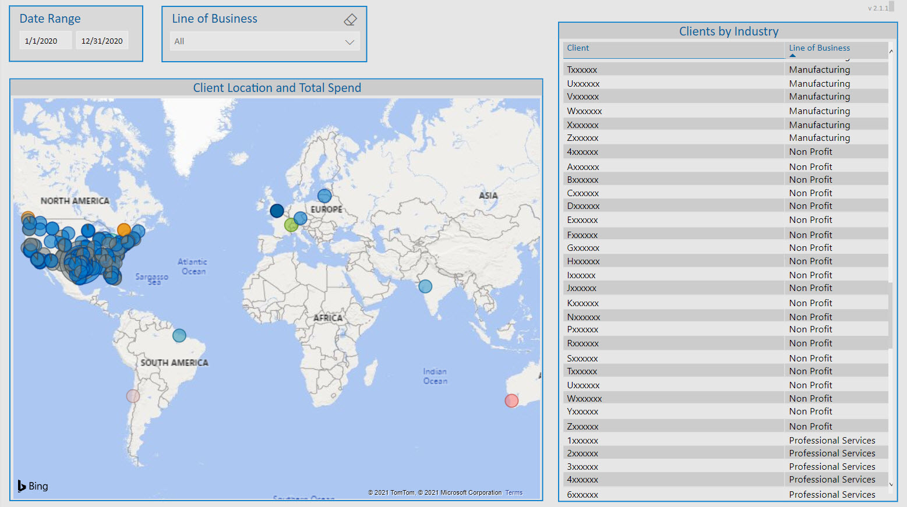
Task: Click the v2.1.1 version marker
Action: point(879,8)
